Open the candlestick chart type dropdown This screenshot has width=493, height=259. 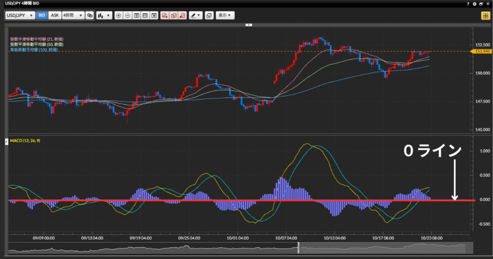tap(104, 15)
